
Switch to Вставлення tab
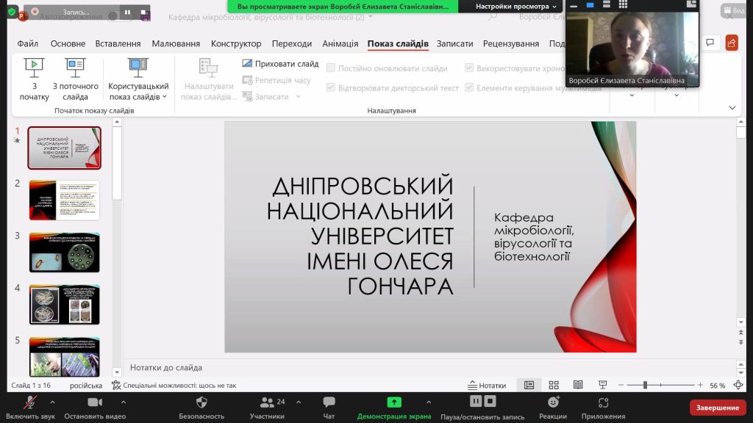tap(118, 43)
